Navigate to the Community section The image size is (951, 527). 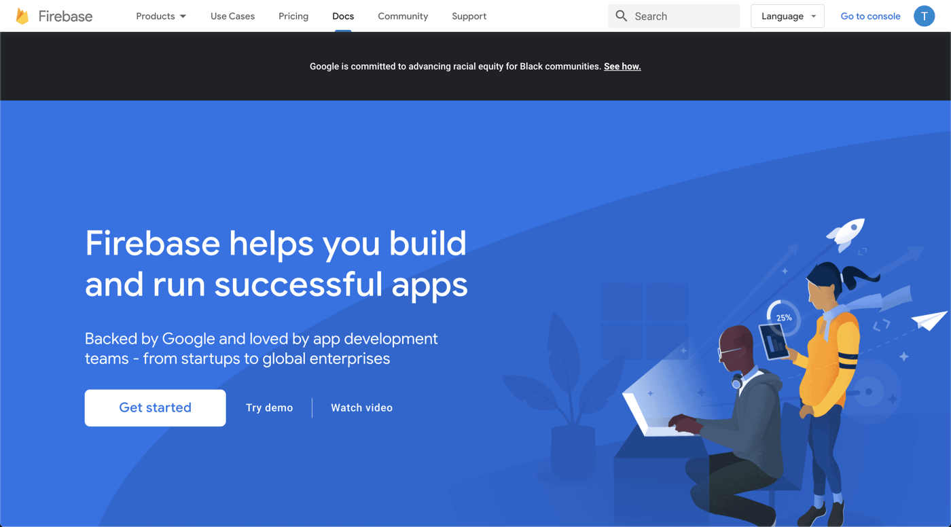pos(403,16)
